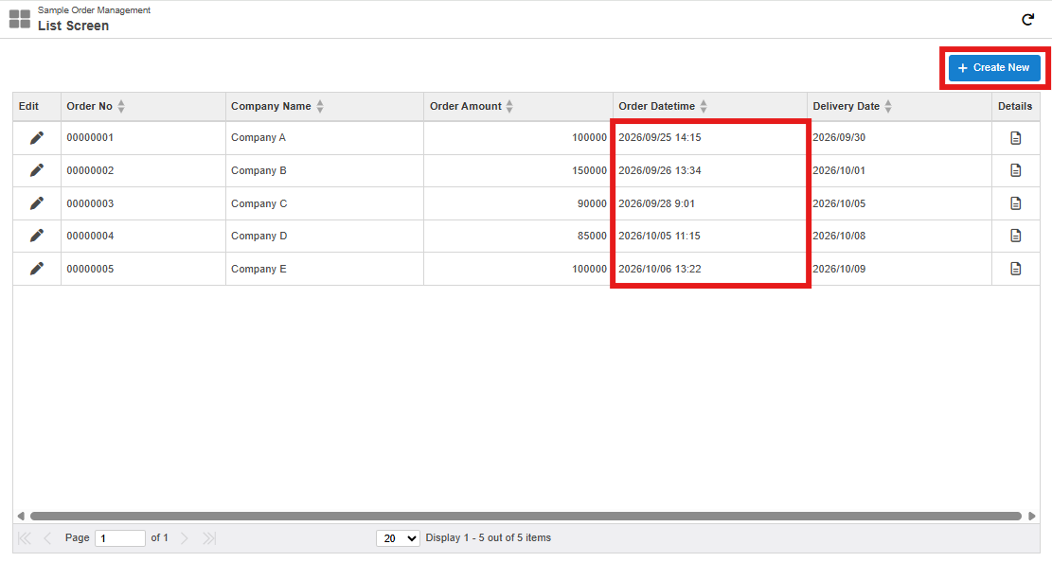Click order number 00000004 cell

pyautogui.click(x=143, y=236)
